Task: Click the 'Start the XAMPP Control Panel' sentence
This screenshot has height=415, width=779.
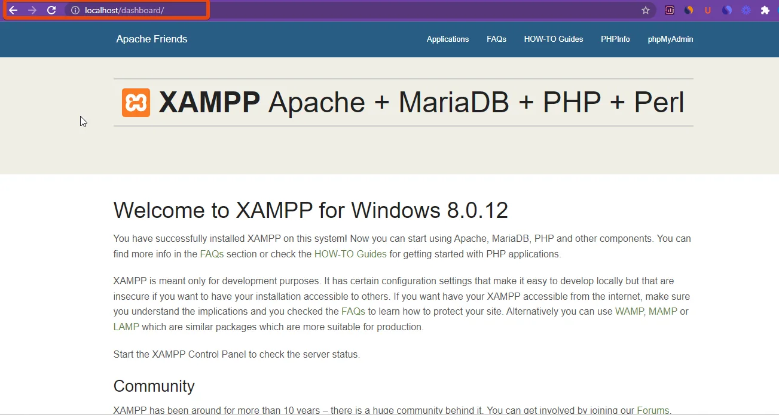Action: pos(237,354)
